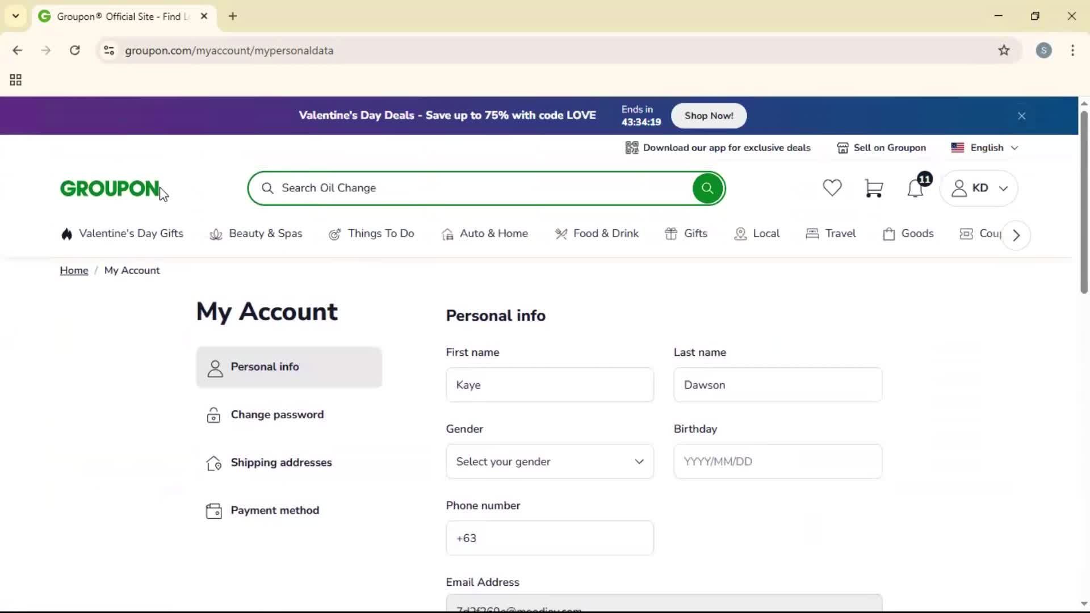Click the Birthday YYYY/MM/DD field
Screen dimensions: 1090x613
[x=777, y=461]
